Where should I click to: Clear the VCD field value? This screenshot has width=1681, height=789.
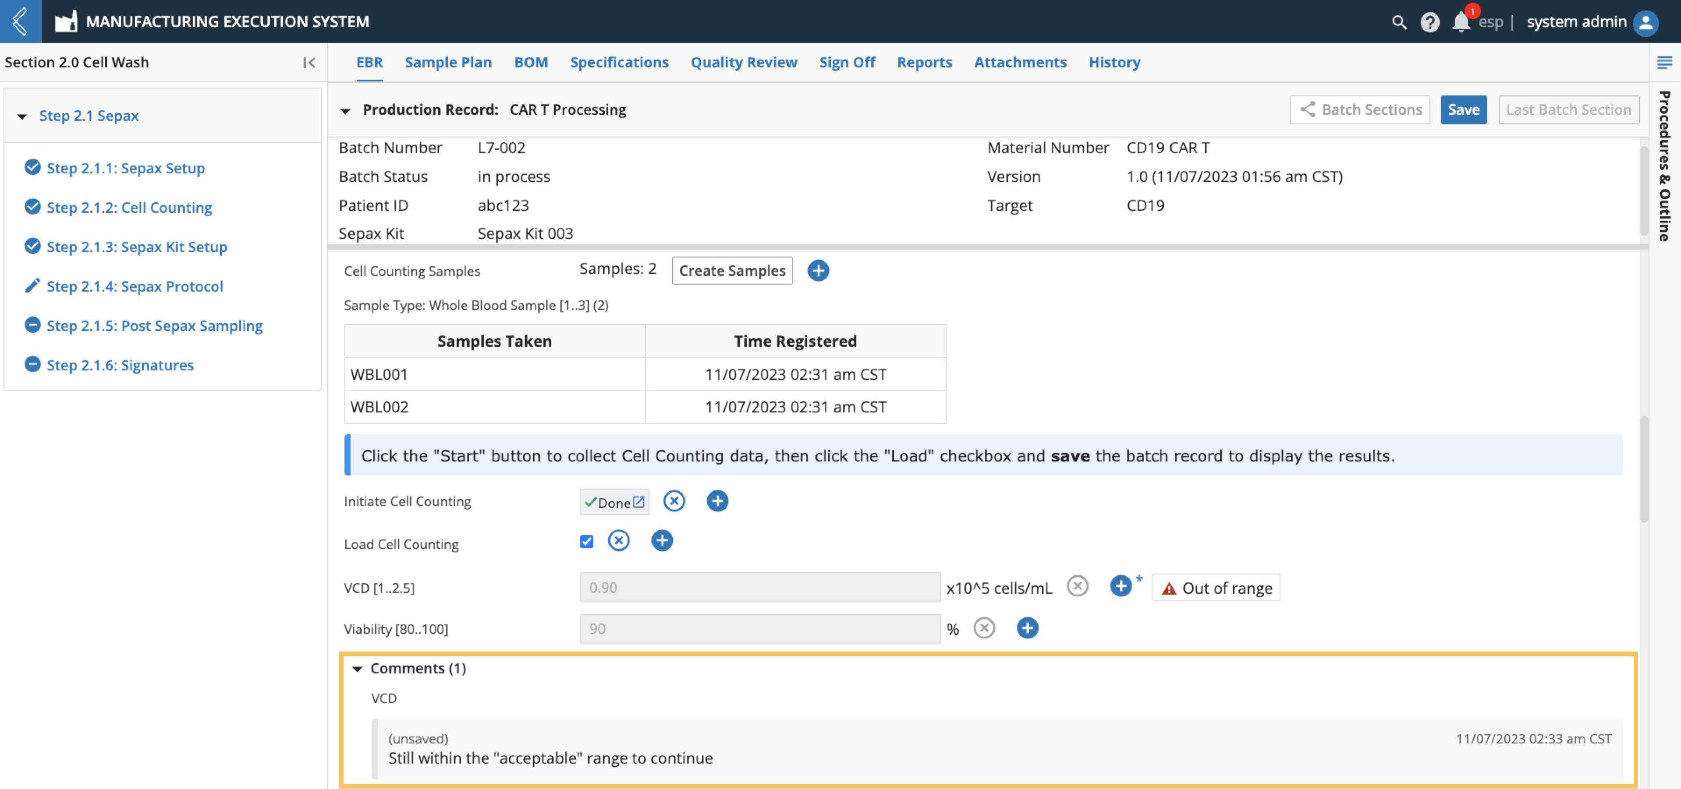1078,586
